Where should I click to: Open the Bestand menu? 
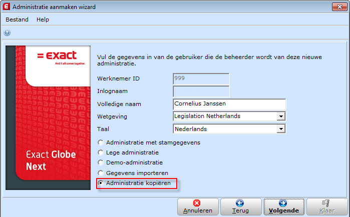click(x=17, y=19)
